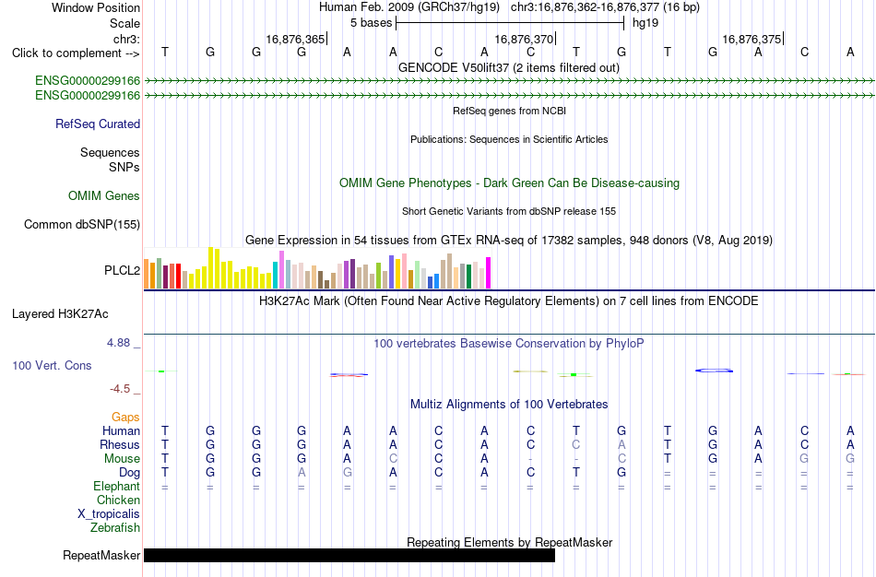Select the Chicken species label
The width and height of the screenshot is (876, 577).
pyautogui.click(x=118, y=500)
